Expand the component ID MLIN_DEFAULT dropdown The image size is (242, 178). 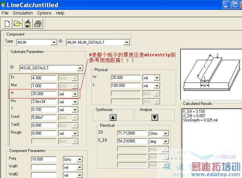[127, 42]
